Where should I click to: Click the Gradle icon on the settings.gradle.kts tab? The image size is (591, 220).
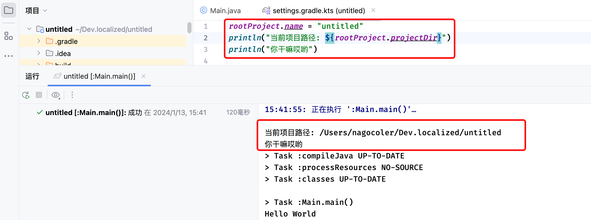pyautogui.click(x=266, y=10)
